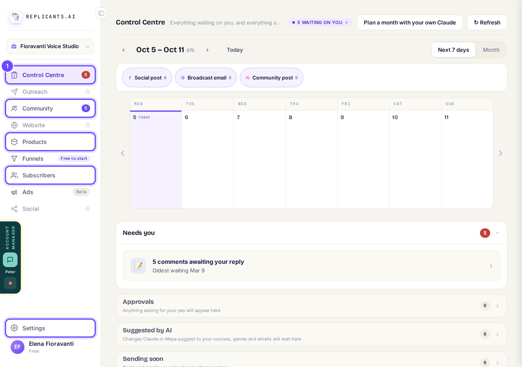The height and width of the screenshot is (367, 522).
Task: Jump to Today in the calendar
Action: (235, 50)
